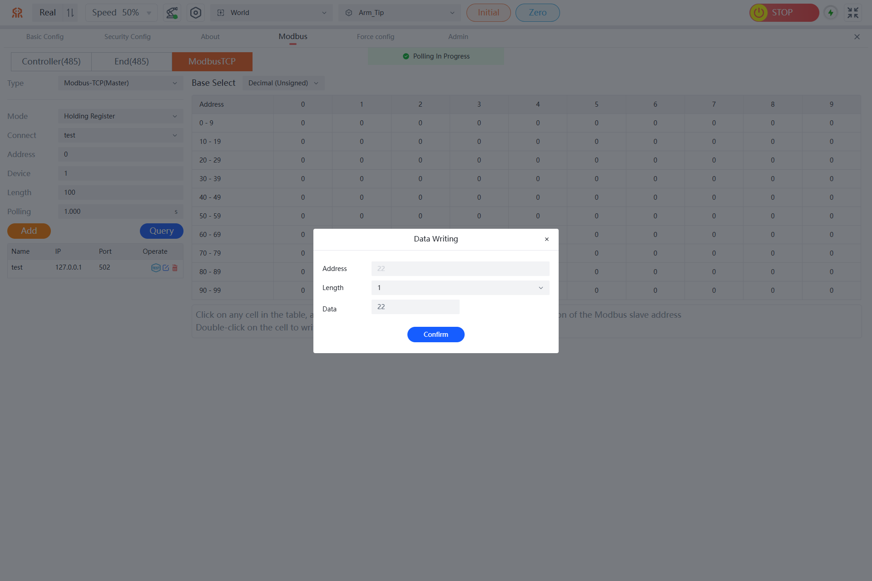Open the World coordinate dropdown
Screen dimensions: 872x581
point(272,13)
